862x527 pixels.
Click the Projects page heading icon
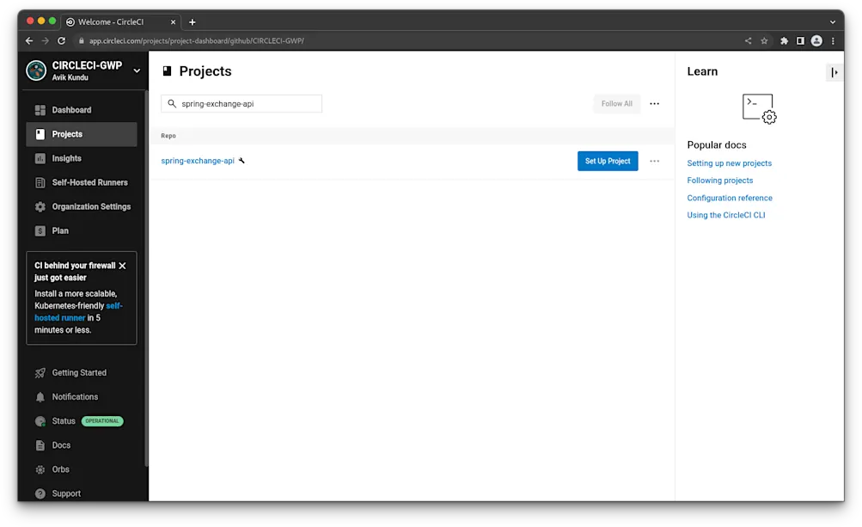pyautogui.click(x=167, y=71)
